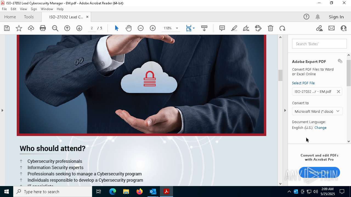The width and height of the screenshot is (351, 197).
Task: Open the notifications bell
Action: 318,17
